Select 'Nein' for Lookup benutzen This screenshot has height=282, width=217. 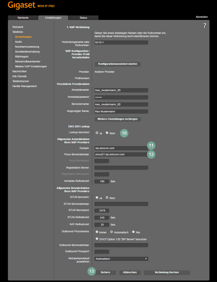point(107,133)
